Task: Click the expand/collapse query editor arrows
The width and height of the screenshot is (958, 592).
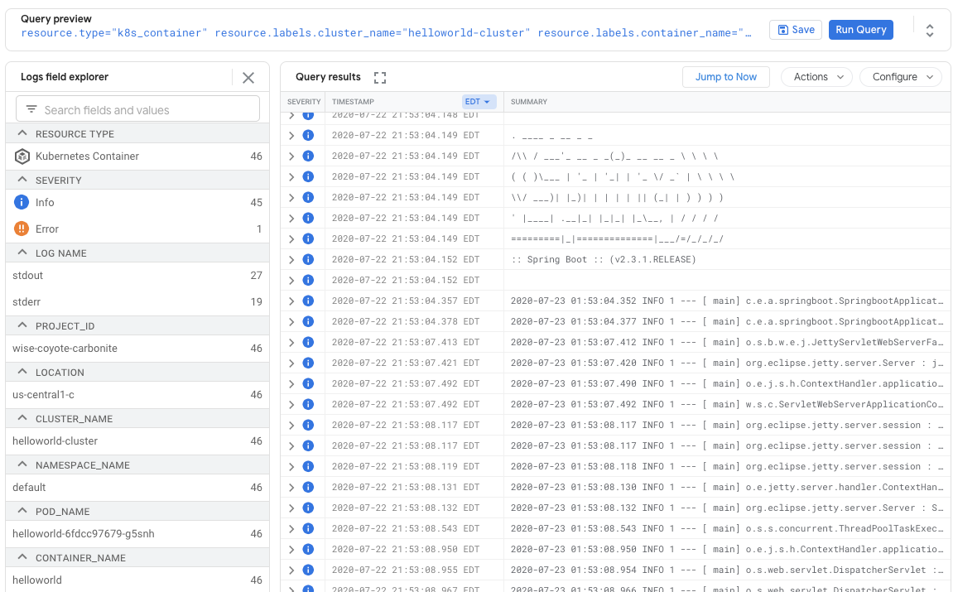Action: 930,30
